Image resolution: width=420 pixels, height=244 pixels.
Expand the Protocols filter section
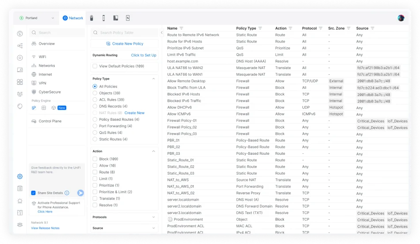pyautogui.click(x=153, y=217)
